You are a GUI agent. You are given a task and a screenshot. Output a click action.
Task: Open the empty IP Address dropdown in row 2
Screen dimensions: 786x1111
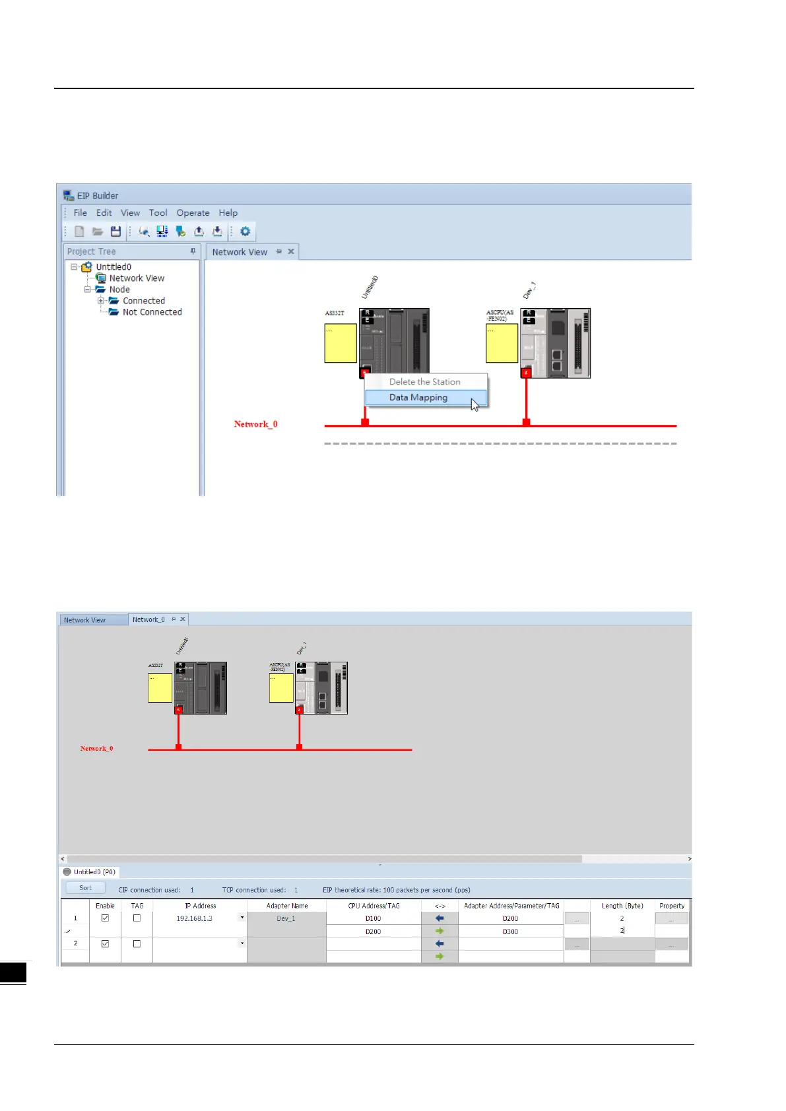[x=242, y=943]
